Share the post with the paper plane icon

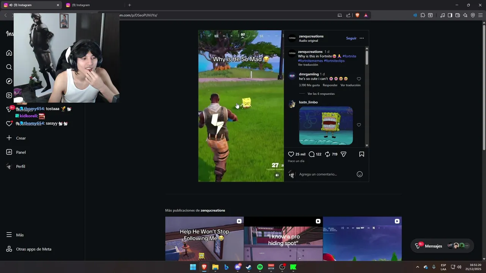[343, 154]
